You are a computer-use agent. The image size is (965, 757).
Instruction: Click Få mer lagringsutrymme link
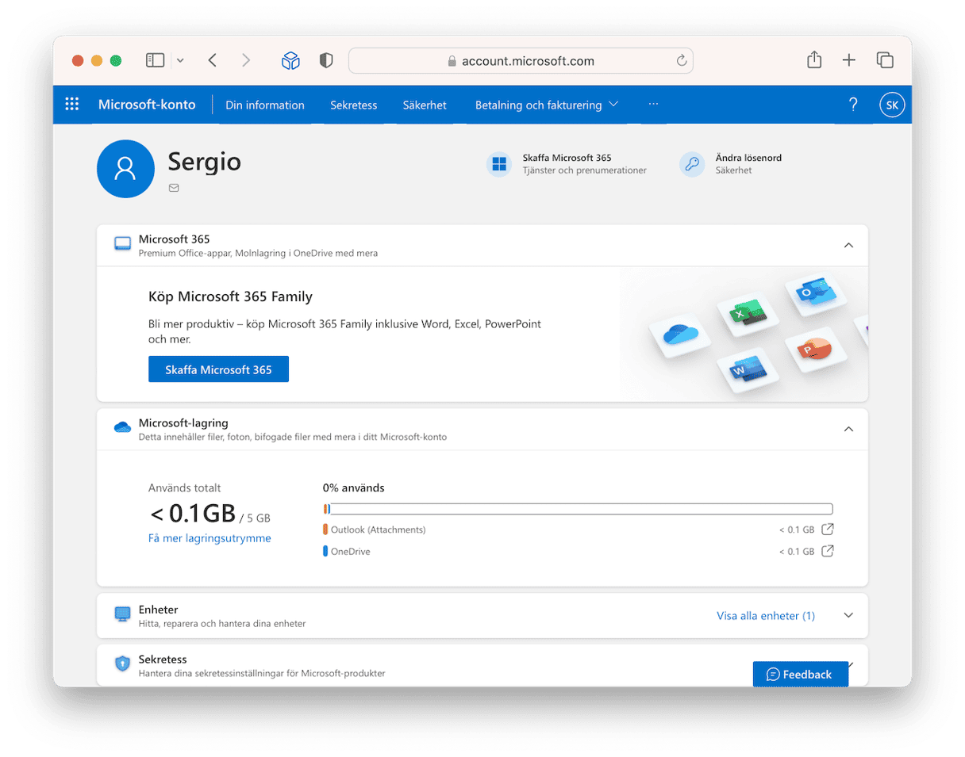point(210,538)
